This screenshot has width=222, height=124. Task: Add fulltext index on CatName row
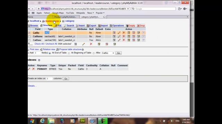[x=143, y=37]
